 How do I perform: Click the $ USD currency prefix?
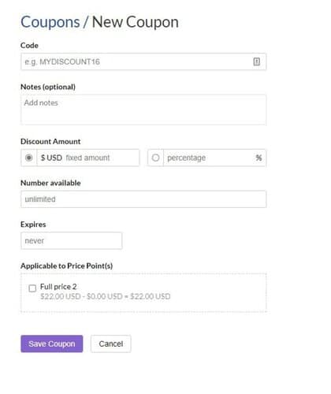51,158
